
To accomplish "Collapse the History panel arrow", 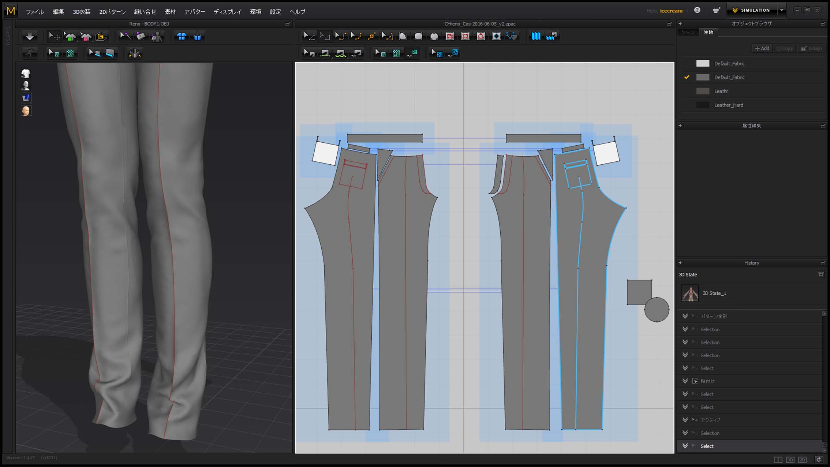I will click(x=680, y=263).
